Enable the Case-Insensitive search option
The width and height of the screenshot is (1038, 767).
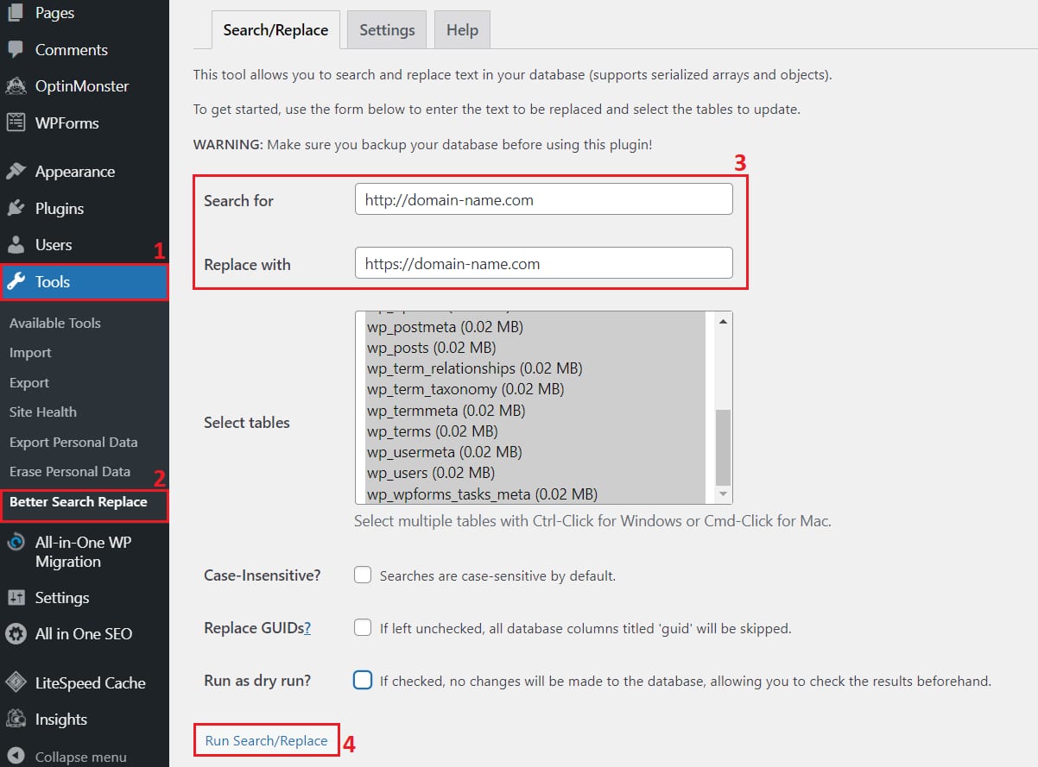click(363, 575)
